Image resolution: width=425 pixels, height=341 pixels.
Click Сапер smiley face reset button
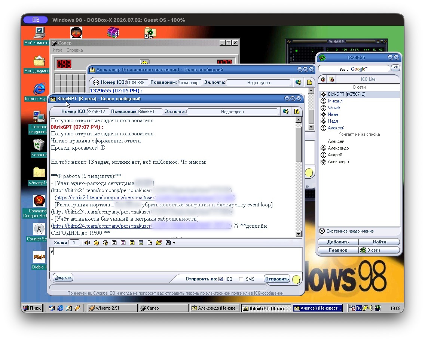(x=145, y=62)
